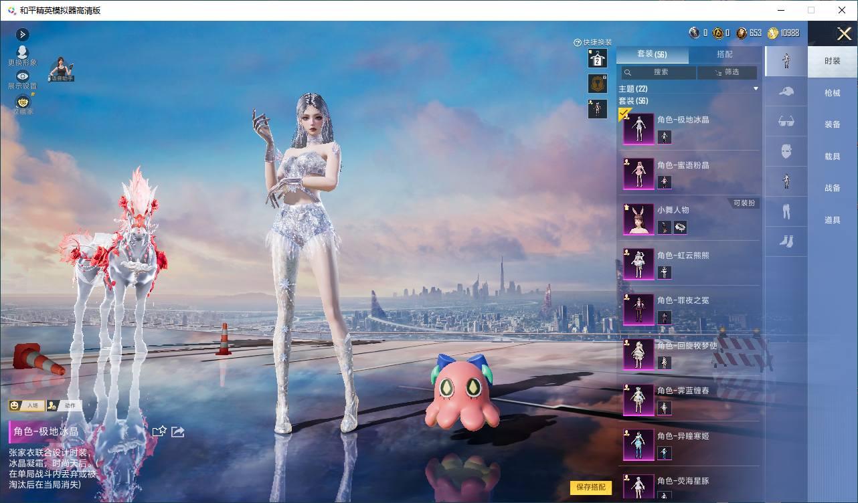Select the 角色-极地冰晶 outfit thumbnail
Viewport: 858px width, 503px height.
click(x=638, y=128)
